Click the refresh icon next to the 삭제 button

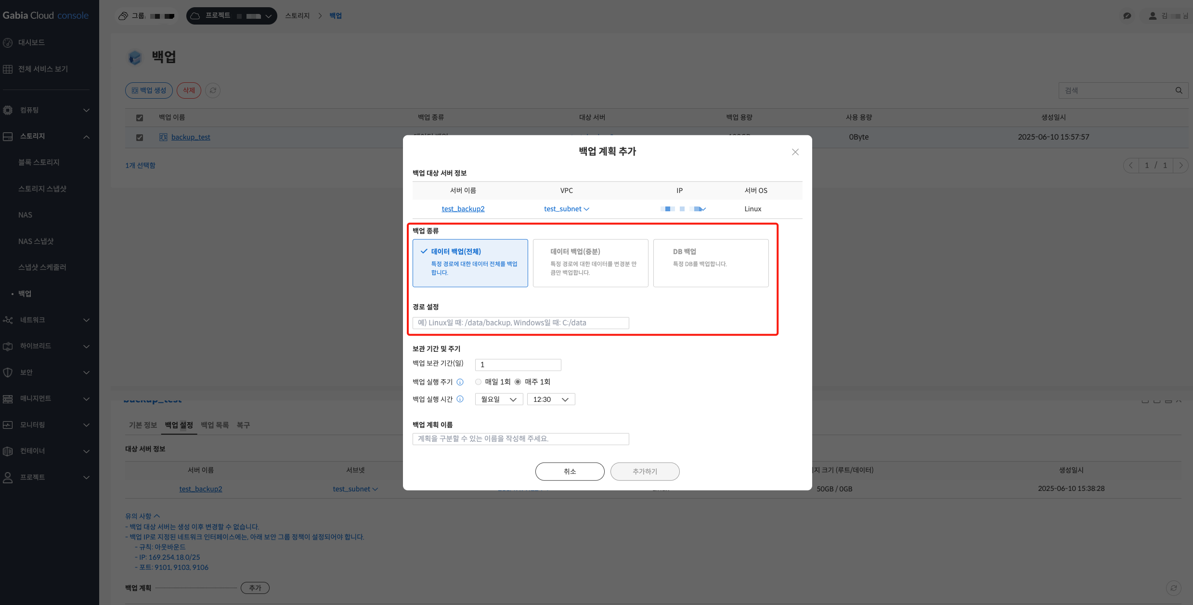click(213, 90)
